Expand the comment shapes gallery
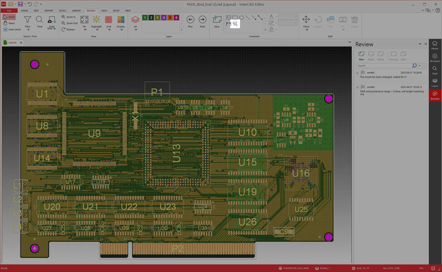This screenshot has height=272, width=442. coord(265,30)
